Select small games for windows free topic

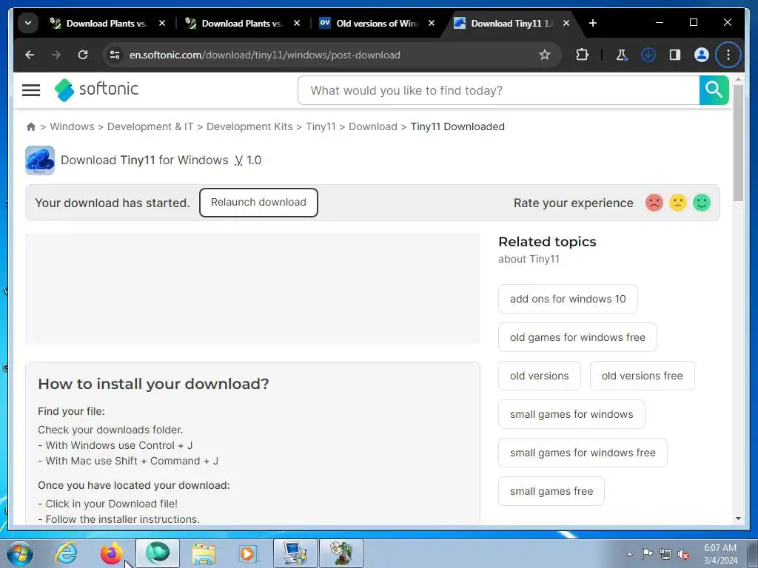[x=583, y=453]
